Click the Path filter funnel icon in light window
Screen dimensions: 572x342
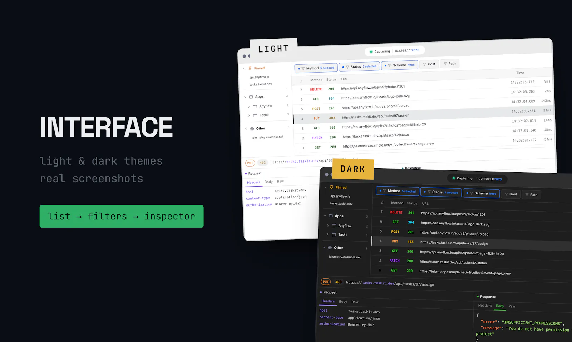pyautogui.click(x=445, y=64)
